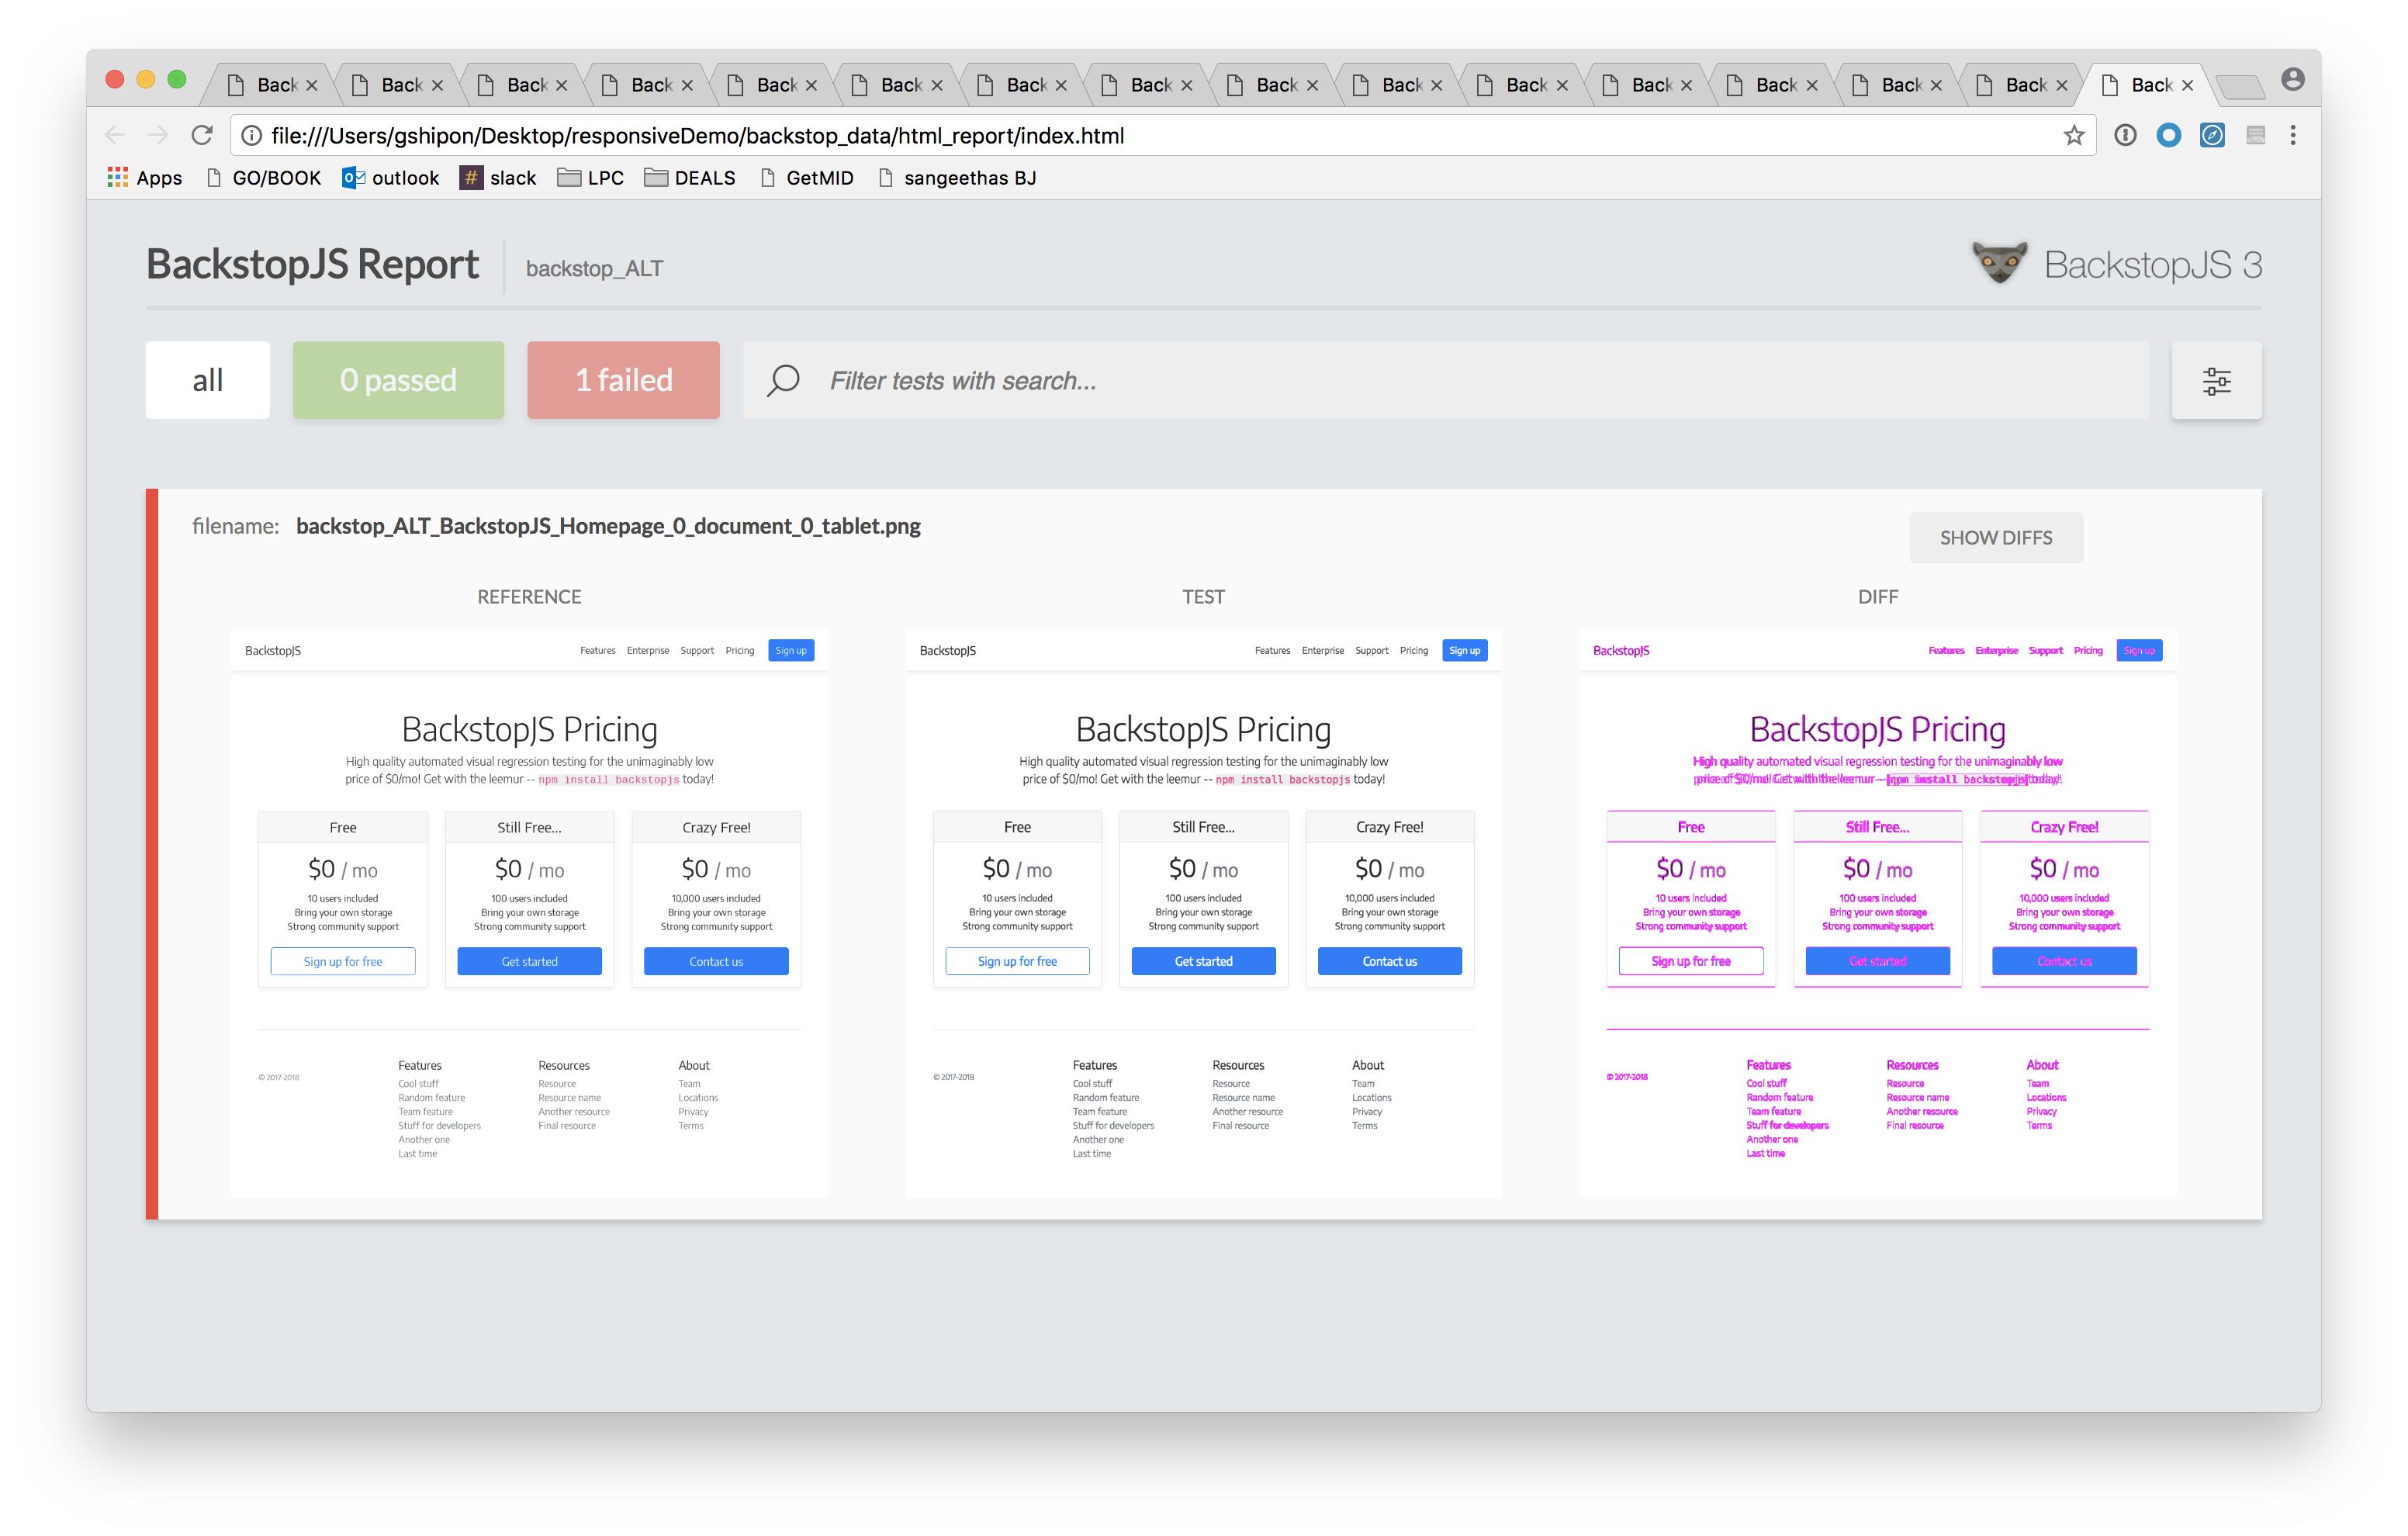Filter to 0 passed tests
Image resolution: width=2408 pixels, height=1536 pixels.
point(398,380)
